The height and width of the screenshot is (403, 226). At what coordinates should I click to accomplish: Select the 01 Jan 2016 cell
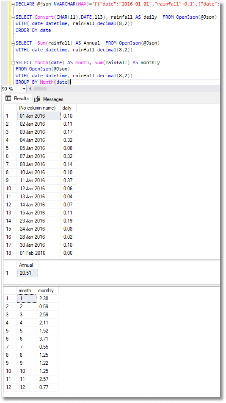click(x=39, y=116)
